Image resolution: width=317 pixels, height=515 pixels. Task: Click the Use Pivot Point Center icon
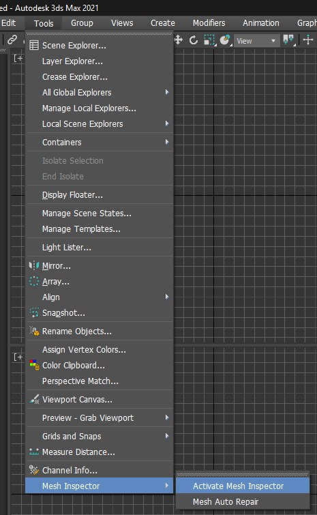pyautogui.click(x=289, y=40)
